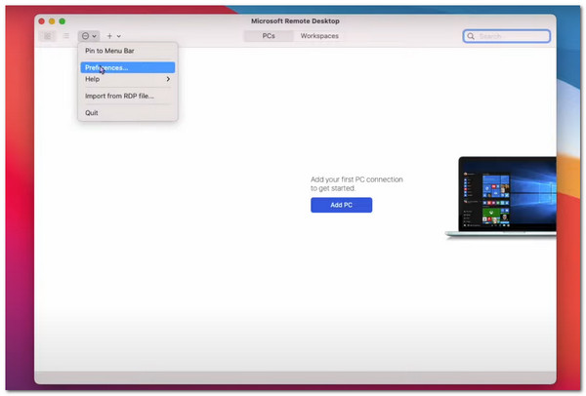Expand the add button dropdown chevron
Viewport: 586px width, 396px height.
pos(119,36)
